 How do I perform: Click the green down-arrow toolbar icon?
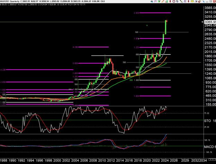[159, 1]
